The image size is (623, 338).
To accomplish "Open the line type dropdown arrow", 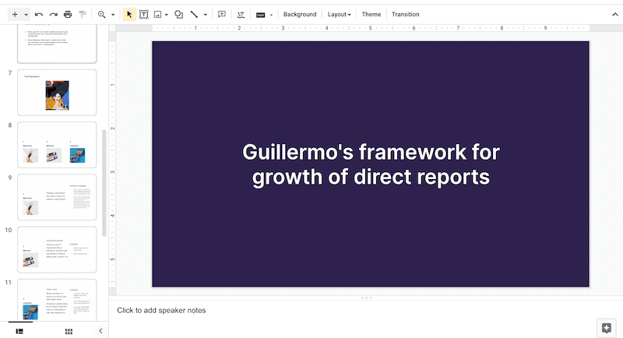I will (x=206, y=15).
